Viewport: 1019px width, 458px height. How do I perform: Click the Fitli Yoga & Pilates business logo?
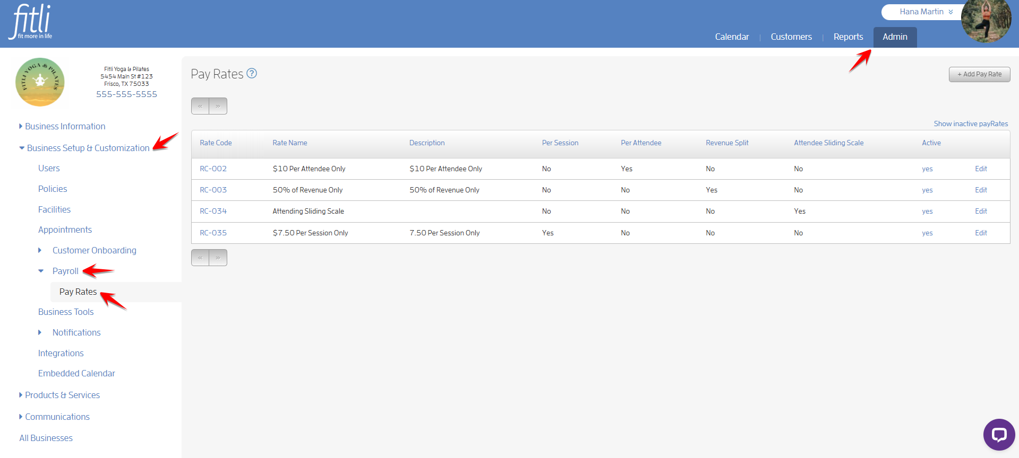(x=40, y=82)
